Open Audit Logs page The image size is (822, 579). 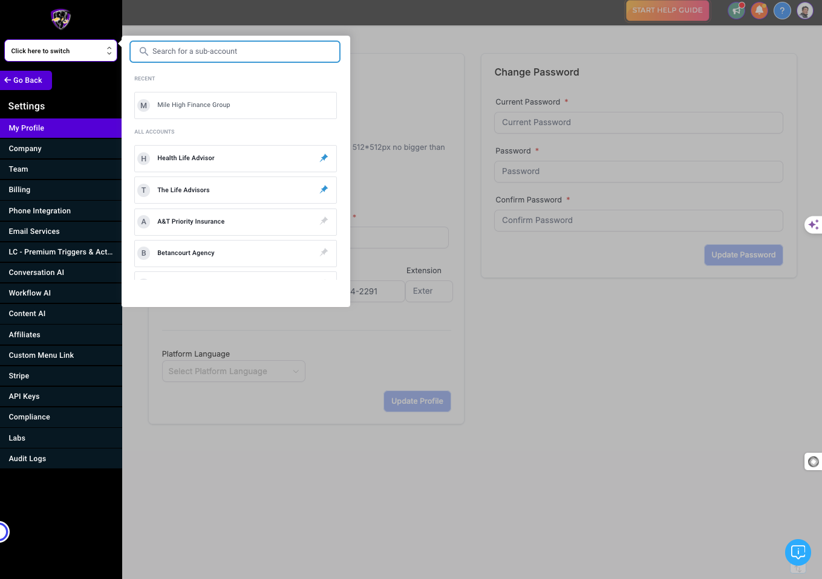pos(60,459)
